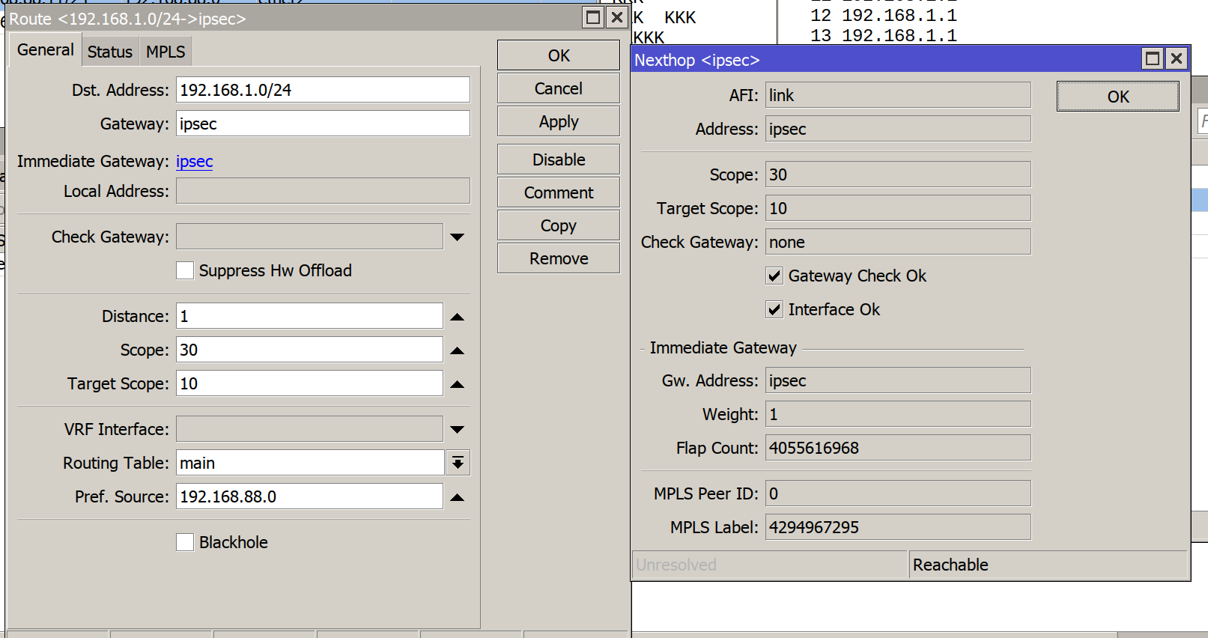Click the Nexthop Check Gateway none field
The height and width of the screenshot is (638, 1208).
click(x=898, y=242)
